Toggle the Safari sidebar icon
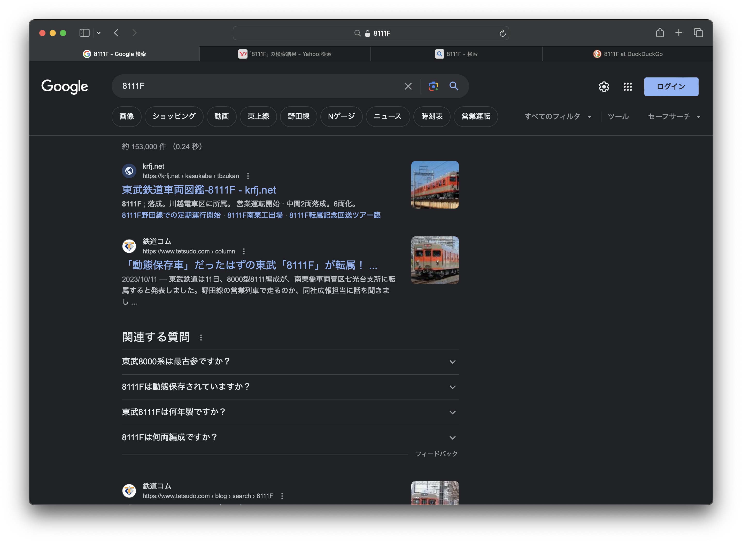 [84, 33]
